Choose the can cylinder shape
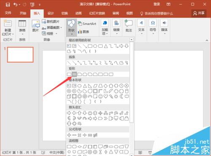 pos(127,91)
